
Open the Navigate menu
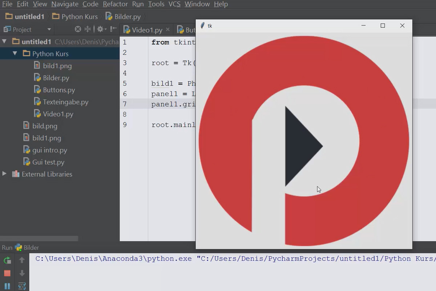click(65, 4)
